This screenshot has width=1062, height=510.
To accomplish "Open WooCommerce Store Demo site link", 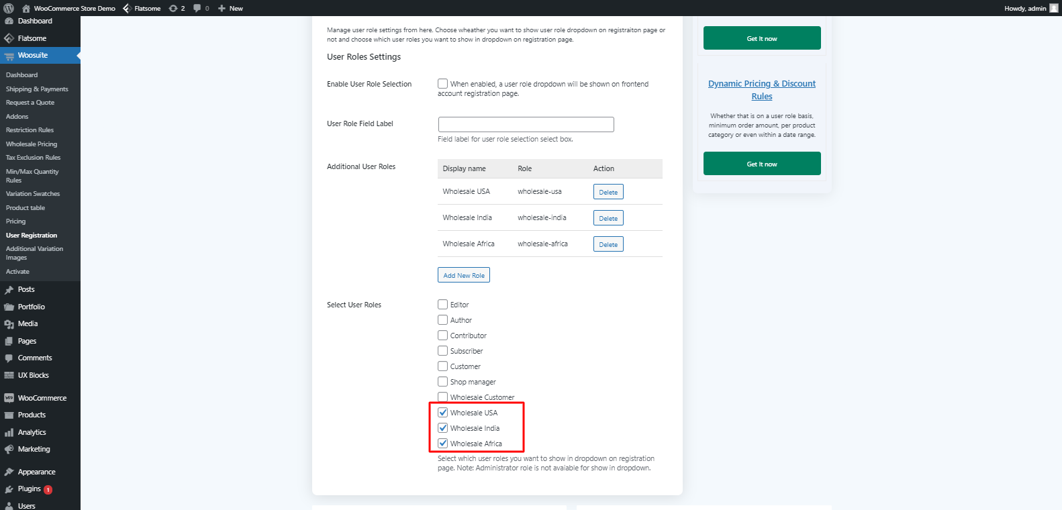I will [75, 8].
